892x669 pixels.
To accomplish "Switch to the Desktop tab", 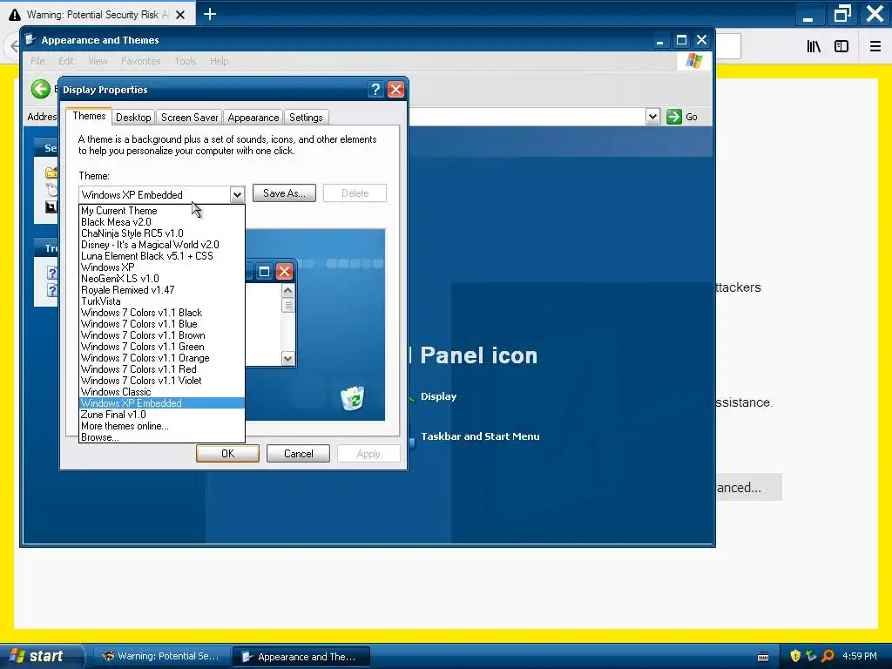I will (x=133, y=118).
